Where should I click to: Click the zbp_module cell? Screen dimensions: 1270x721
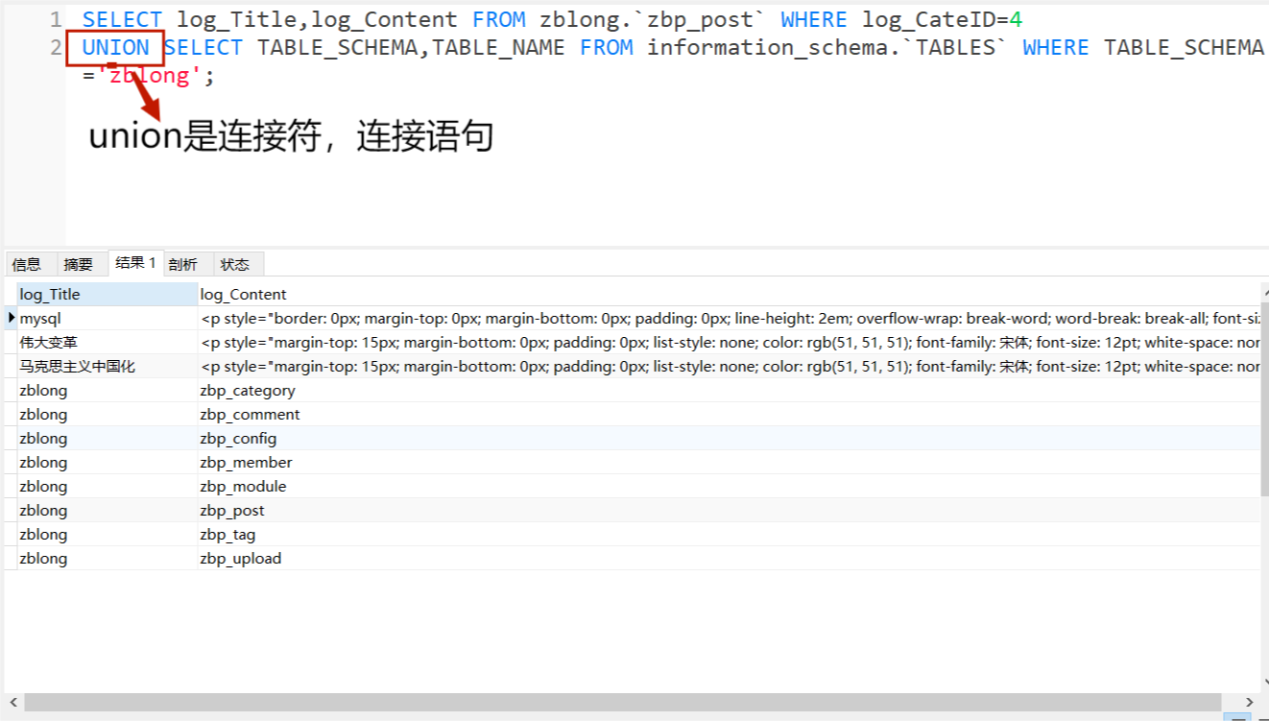tap(729, 486)
